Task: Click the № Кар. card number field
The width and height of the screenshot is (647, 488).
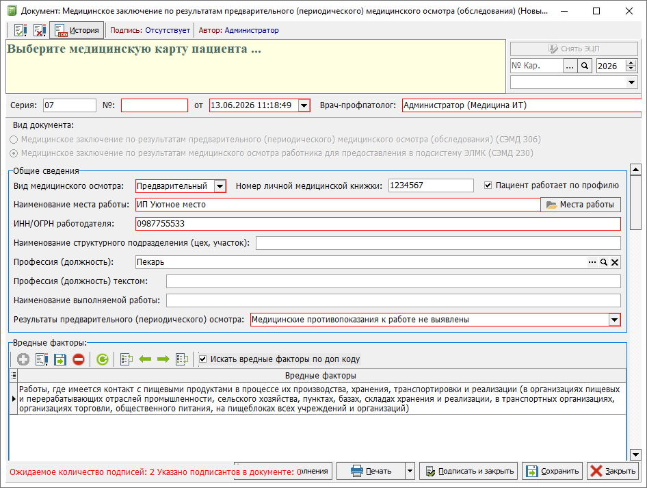Action: click(x=536, y=66)
